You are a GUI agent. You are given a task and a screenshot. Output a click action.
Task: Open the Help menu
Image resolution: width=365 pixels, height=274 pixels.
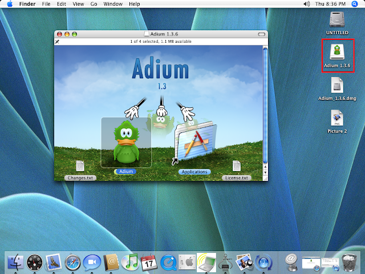coord(135,4)
